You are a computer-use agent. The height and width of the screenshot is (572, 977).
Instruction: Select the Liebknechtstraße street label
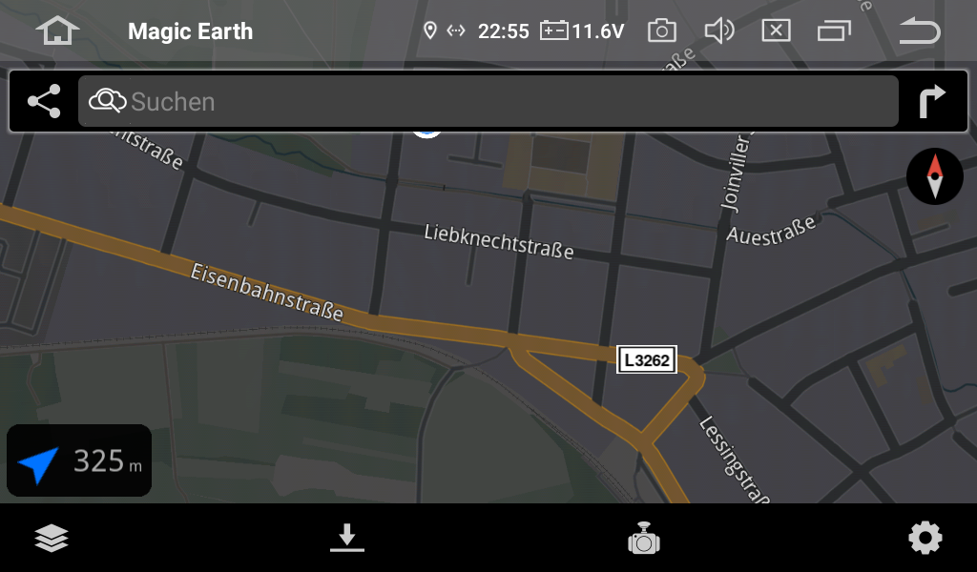coord(498,241)
